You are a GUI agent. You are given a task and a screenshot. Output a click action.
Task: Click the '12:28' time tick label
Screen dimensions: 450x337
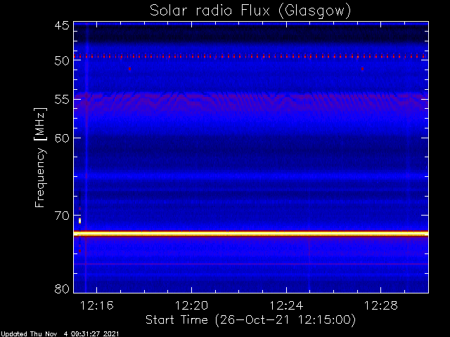point(381,306)
